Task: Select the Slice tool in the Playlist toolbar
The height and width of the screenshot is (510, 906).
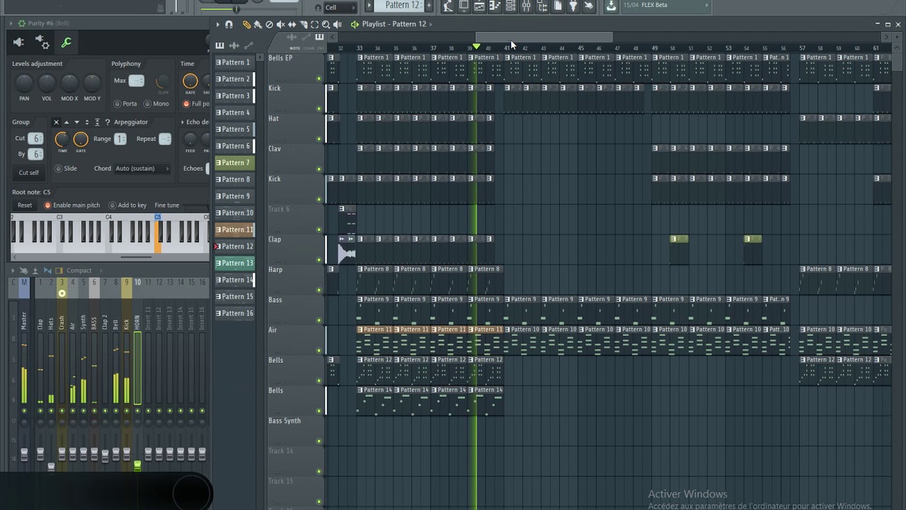Action: click(303, 24)
